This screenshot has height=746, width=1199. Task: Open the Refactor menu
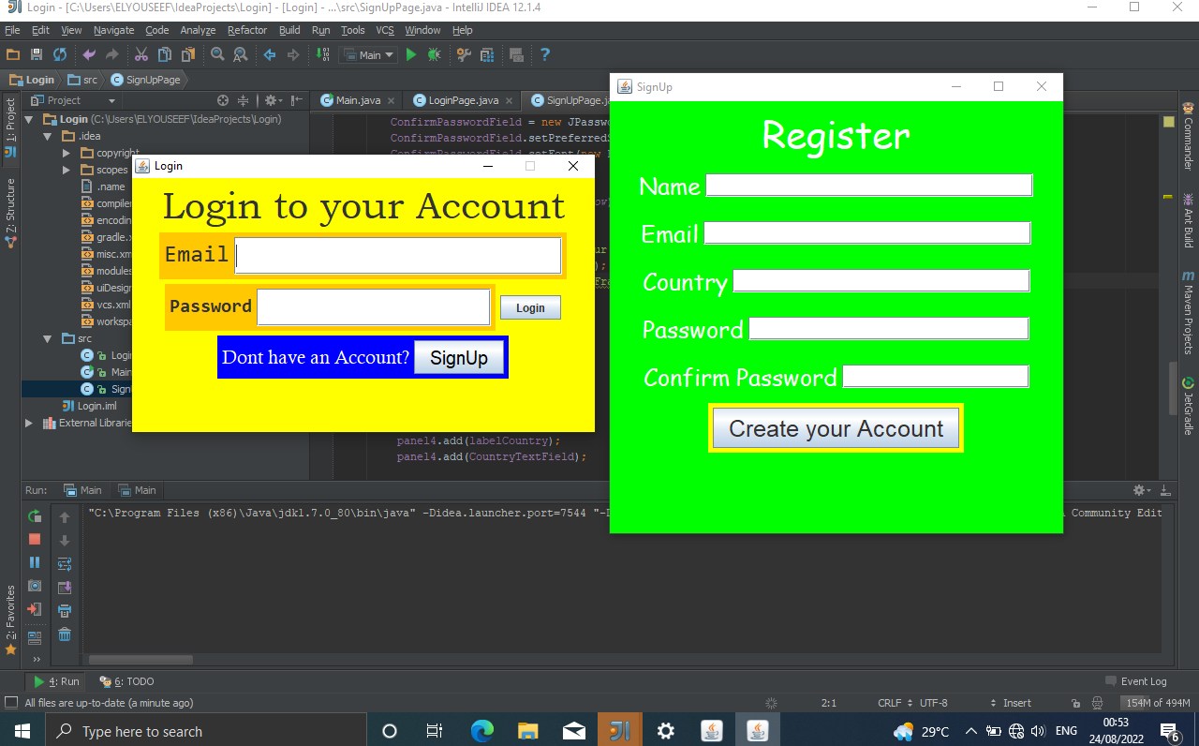click(247, 30)
